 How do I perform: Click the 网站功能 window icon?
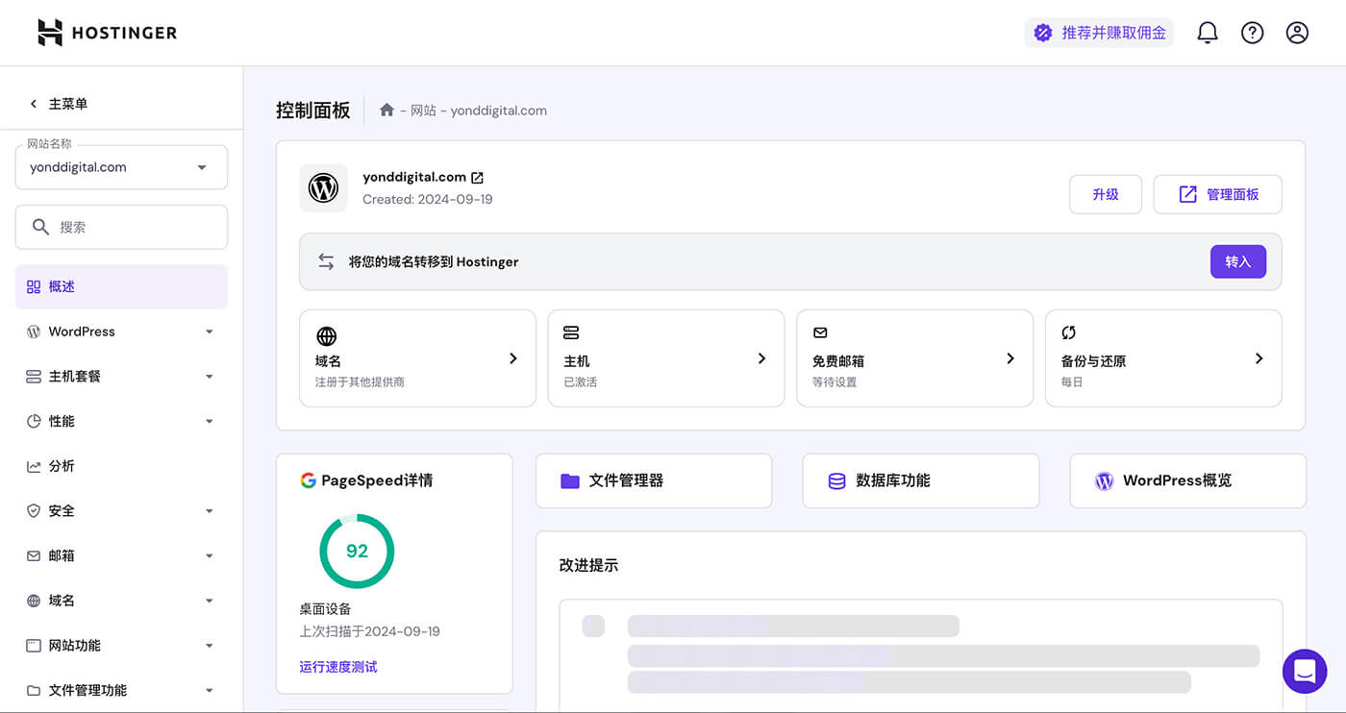[34, 646]
